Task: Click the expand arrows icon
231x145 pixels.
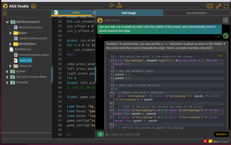Action: (x=218, y=6)
